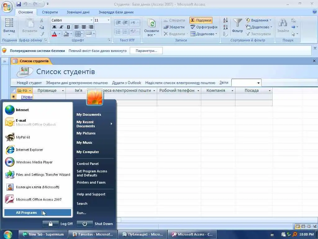This screenshot has width=318, height=239.
Task: Open the Робочий телефон column filter arrow
Action: (198, 91)
